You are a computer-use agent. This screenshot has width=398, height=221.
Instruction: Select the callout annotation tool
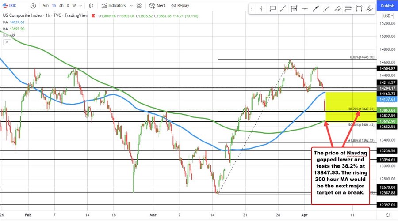coord(272,9)
